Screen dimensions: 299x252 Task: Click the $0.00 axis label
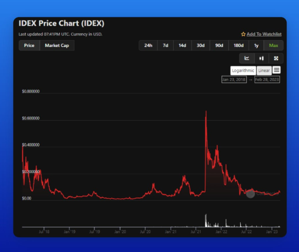[27, 198]
